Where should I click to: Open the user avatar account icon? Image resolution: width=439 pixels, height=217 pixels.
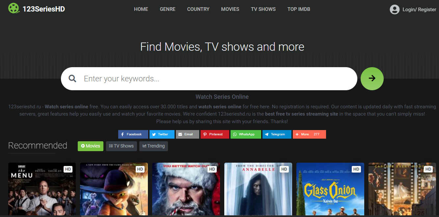pyautogui.click(x=395, y=9)
